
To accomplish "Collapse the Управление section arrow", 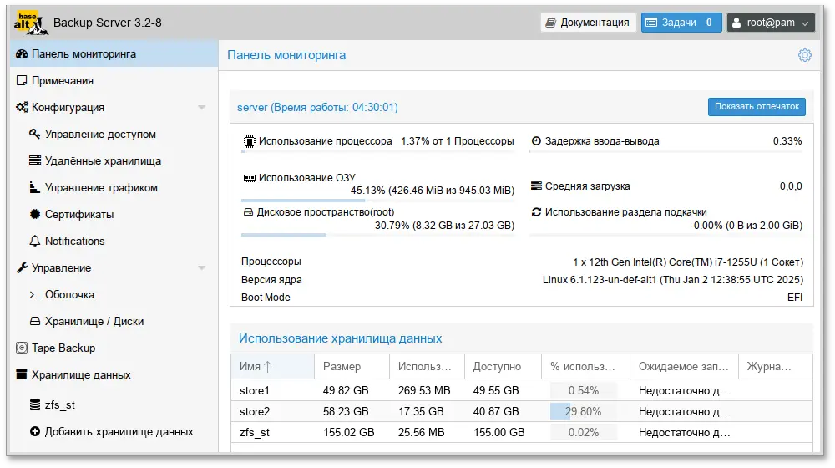I will point(201,268).
